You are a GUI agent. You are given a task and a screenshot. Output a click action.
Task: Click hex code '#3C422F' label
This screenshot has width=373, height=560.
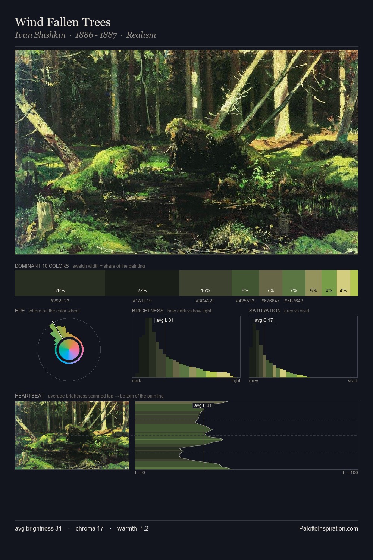click(205, 301)
